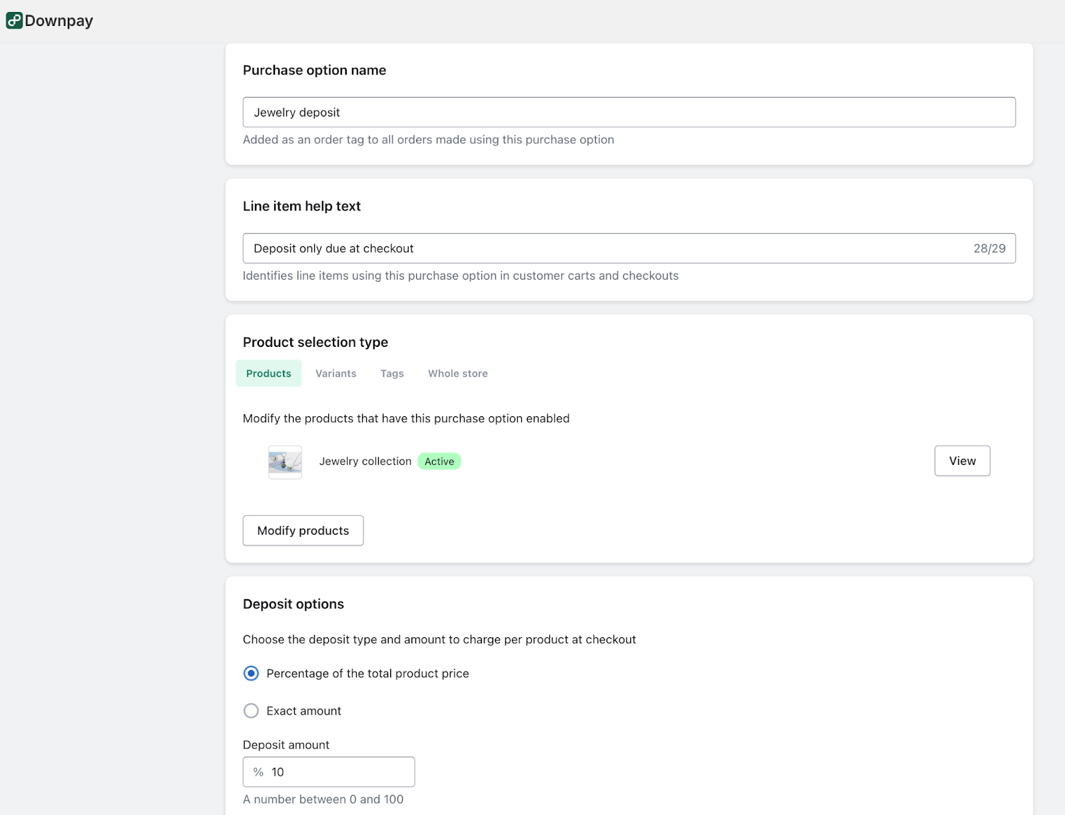Choose the Whole store tab
Screen dimensions: 1065x815
point(457,374)
